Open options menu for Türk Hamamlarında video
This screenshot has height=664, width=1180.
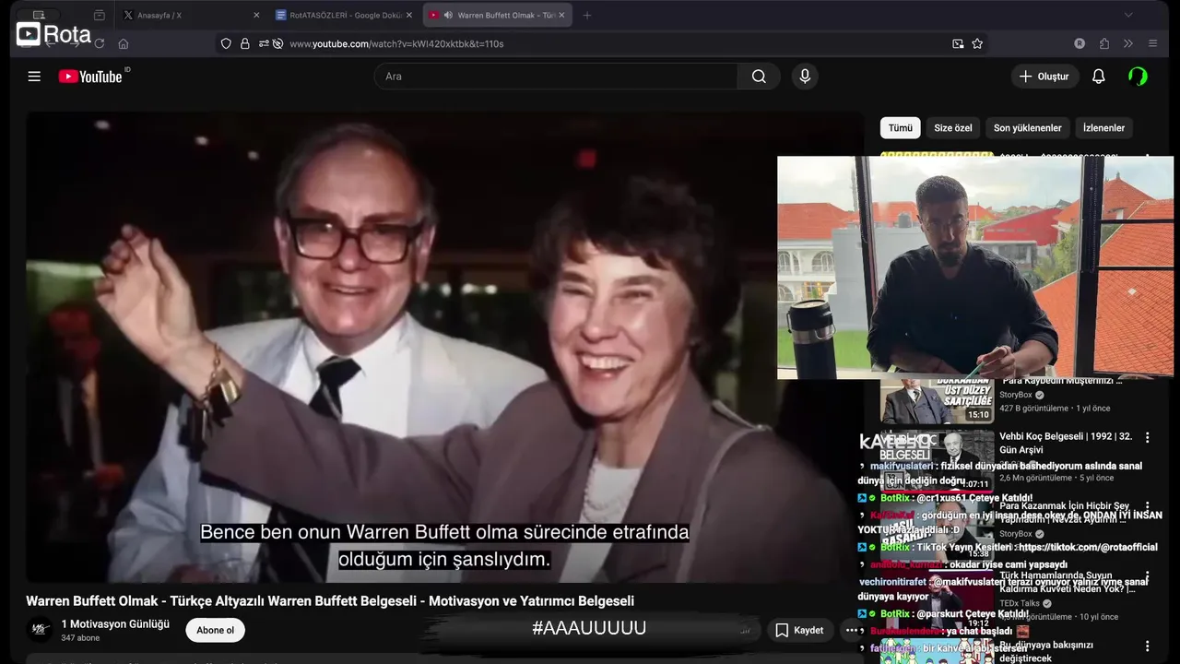point(1148,577)
